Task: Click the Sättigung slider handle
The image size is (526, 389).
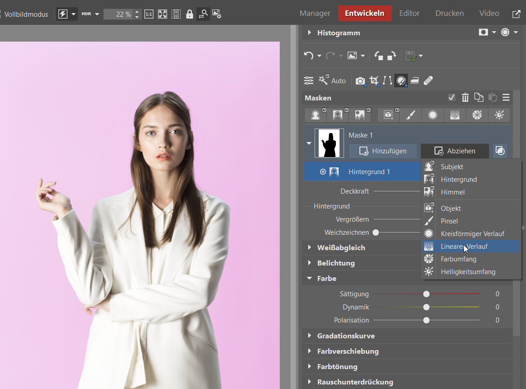Action: pyautogui.click(x=426, y=294)
